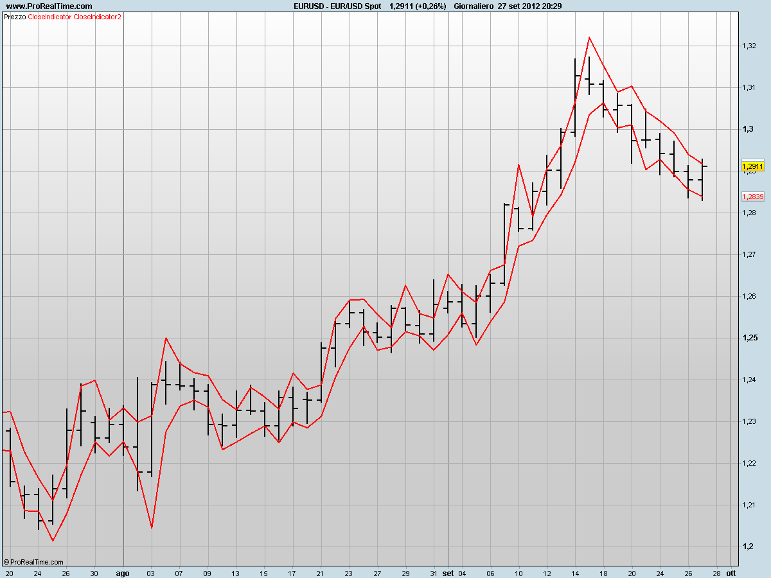This screenshot has height=578, width=771.
Task: Click the 27 set 2012 20:29 timestamp
Action: click(x=530, y=6)
